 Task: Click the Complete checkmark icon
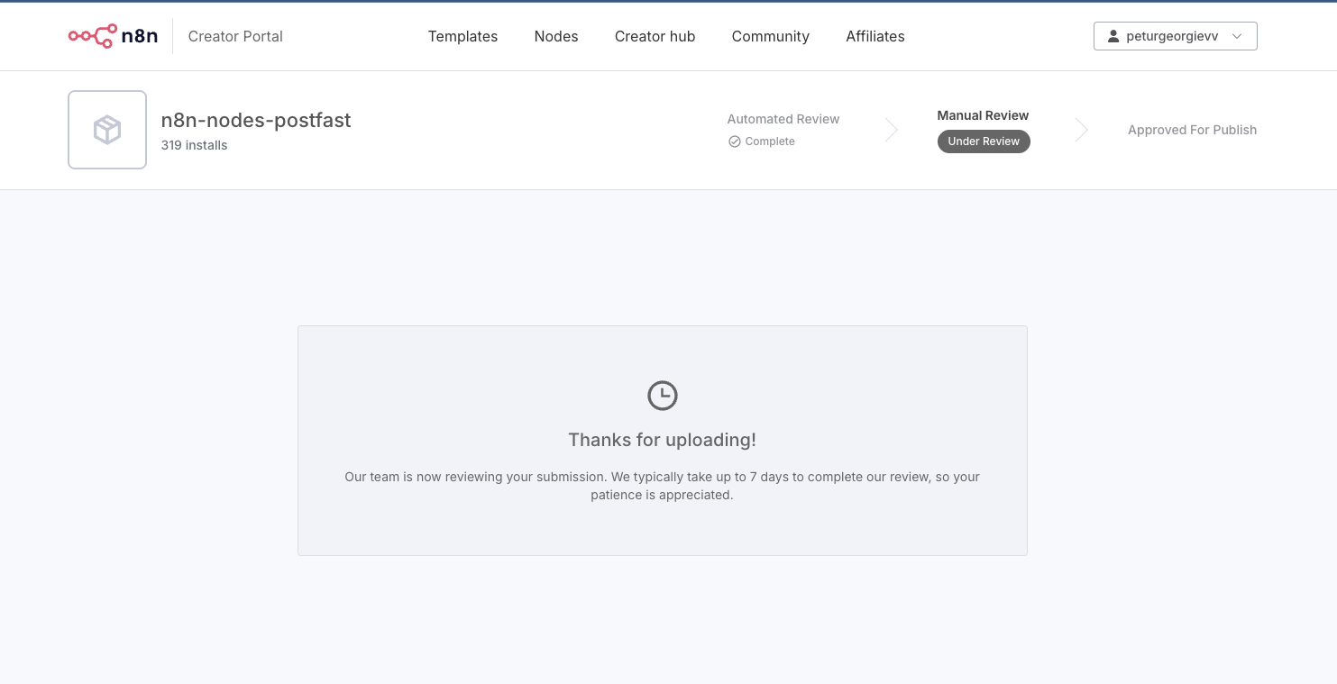[735, 141]
